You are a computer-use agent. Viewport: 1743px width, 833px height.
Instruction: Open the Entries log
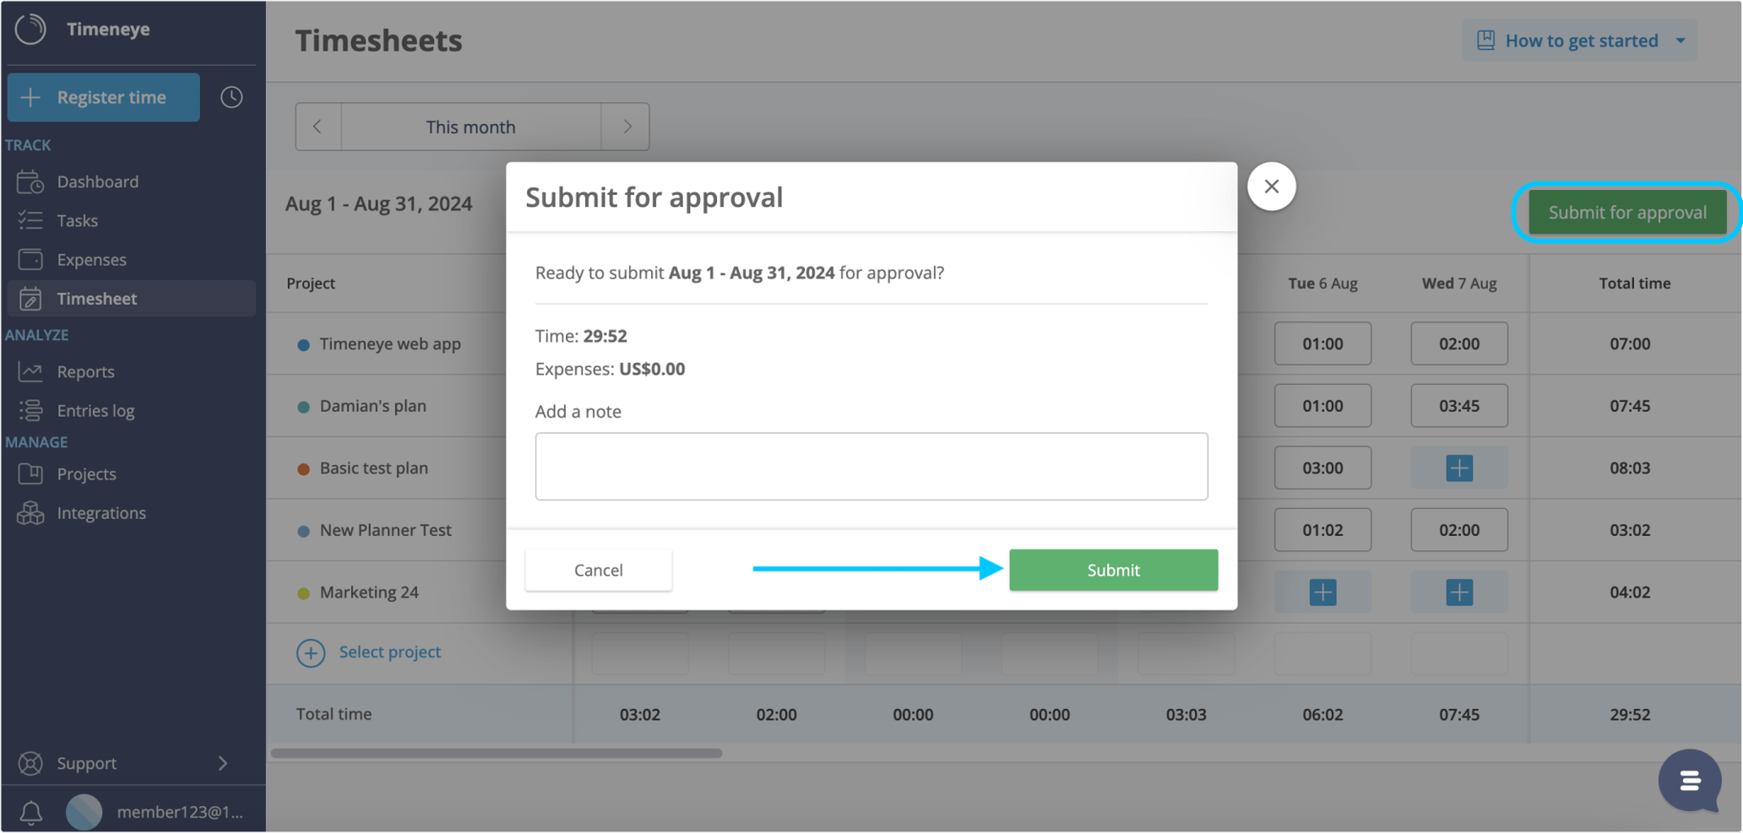click(95, 410)
